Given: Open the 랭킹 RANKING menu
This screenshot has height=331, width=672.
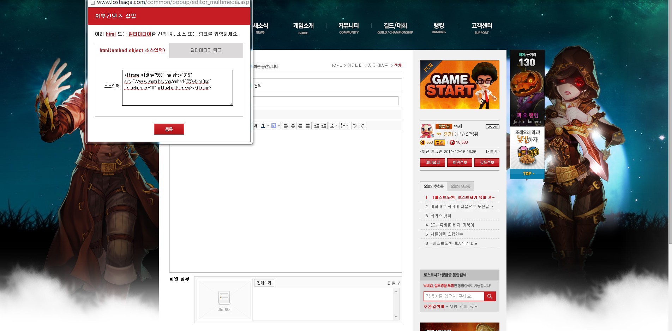Looking at the screenshot, I should (x=439, y=28).
